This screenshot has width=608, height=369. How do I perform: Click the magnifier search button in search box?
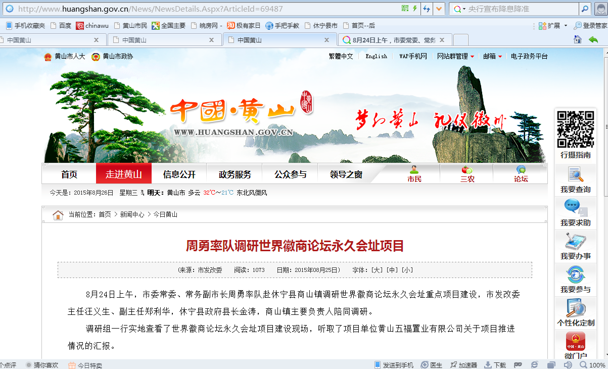pos(584,9)
